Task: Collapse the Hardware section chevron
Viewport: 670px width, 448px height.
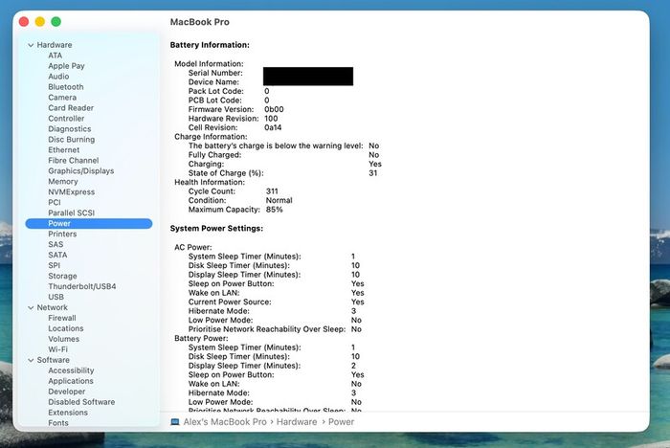Action: coord(31,45)
